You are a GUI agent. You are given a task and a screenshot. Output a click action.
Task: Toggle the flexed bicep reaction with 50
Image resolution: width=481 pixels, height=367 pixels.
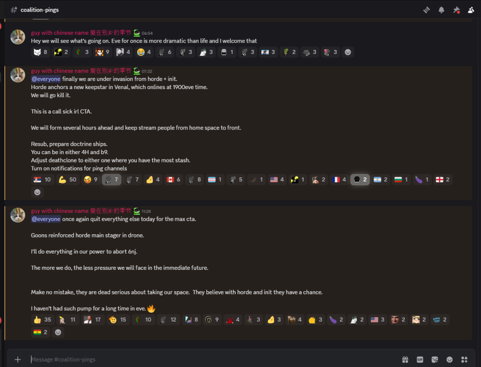point(68,179)
